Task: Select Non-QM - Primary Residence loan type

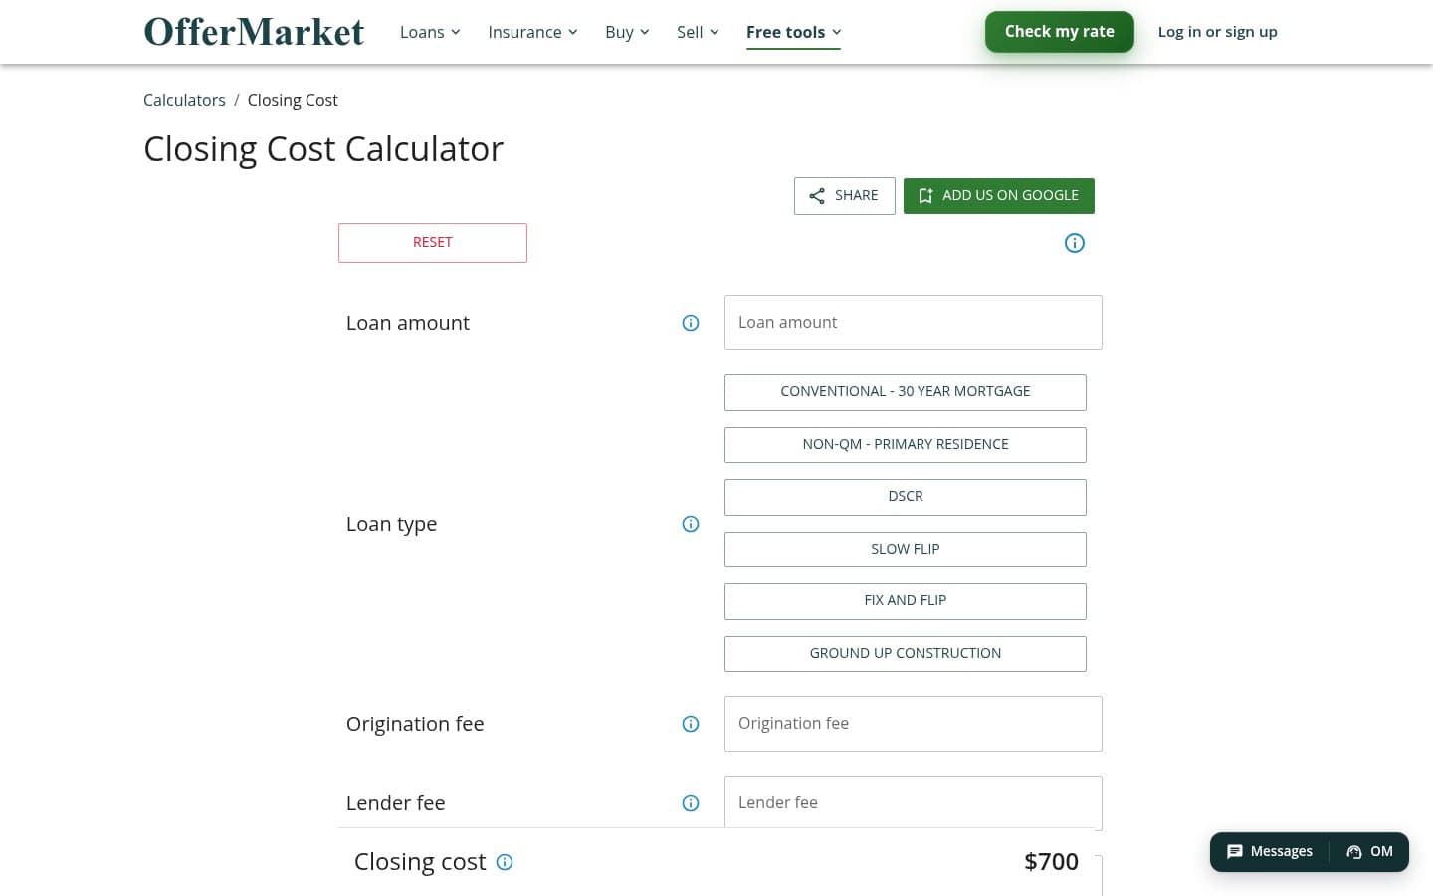Action: [x=906, y=445]
